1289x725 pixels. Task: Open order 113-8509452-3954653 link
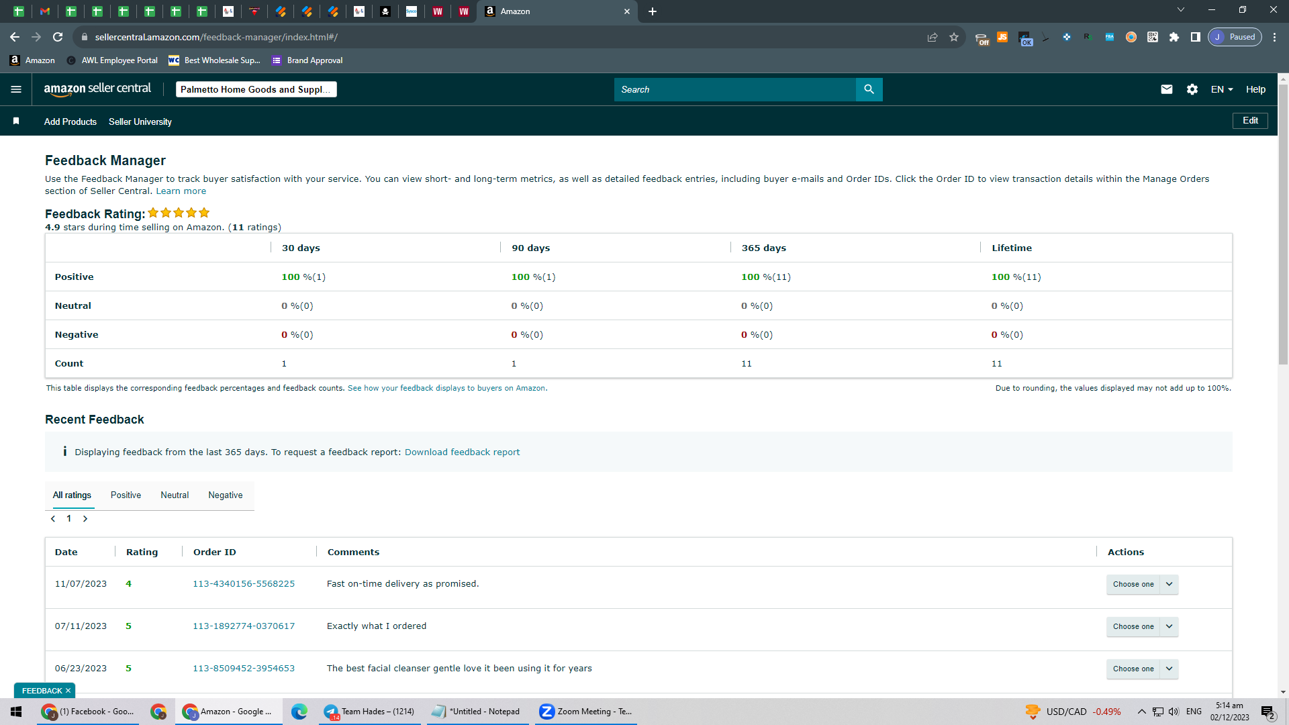[x=244, y=669]
